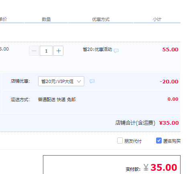Viewport: 189px width, 174px height.
Task: Click the -20.00 discount amount
Action: tap(169, 81)
